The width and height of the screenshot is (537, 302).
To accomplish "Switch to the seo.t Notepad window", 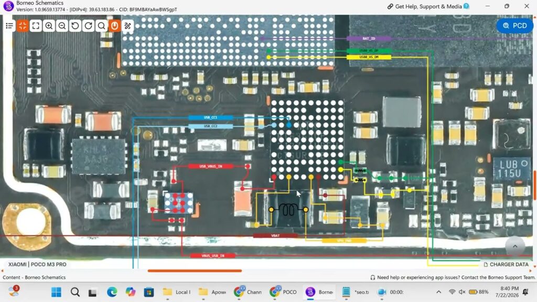I will pos(356,292).
